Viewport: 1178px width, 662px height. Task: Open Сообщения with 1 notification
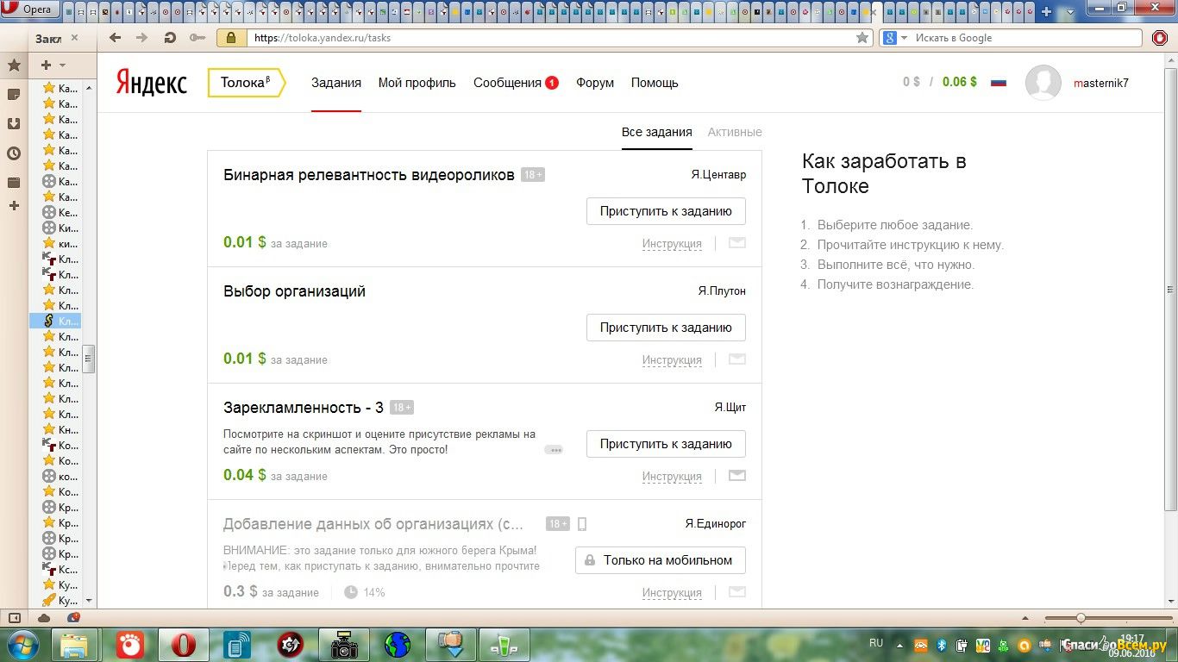coord(516,83)
